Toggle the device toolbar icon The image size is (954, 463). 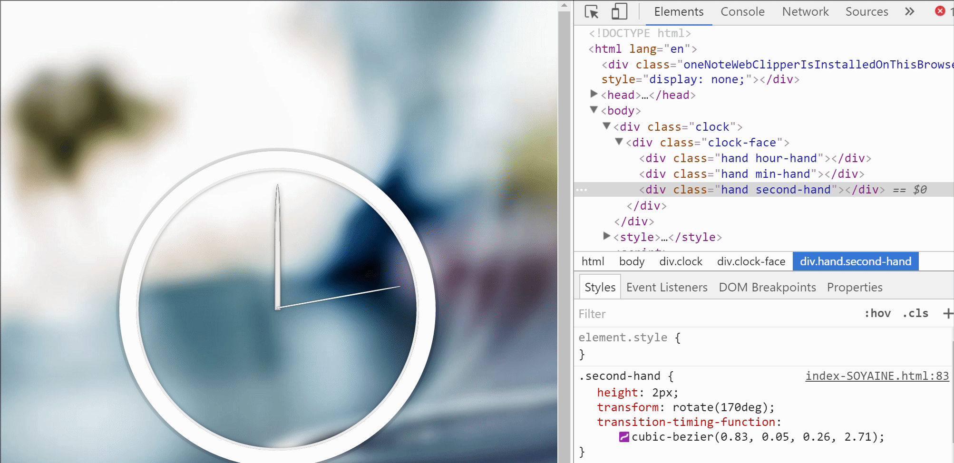[x=619, y=11]
